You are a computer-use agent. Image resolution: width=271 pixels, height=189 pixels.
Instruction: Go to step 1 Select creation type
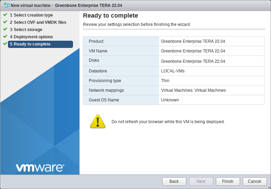tap(33, 15)
